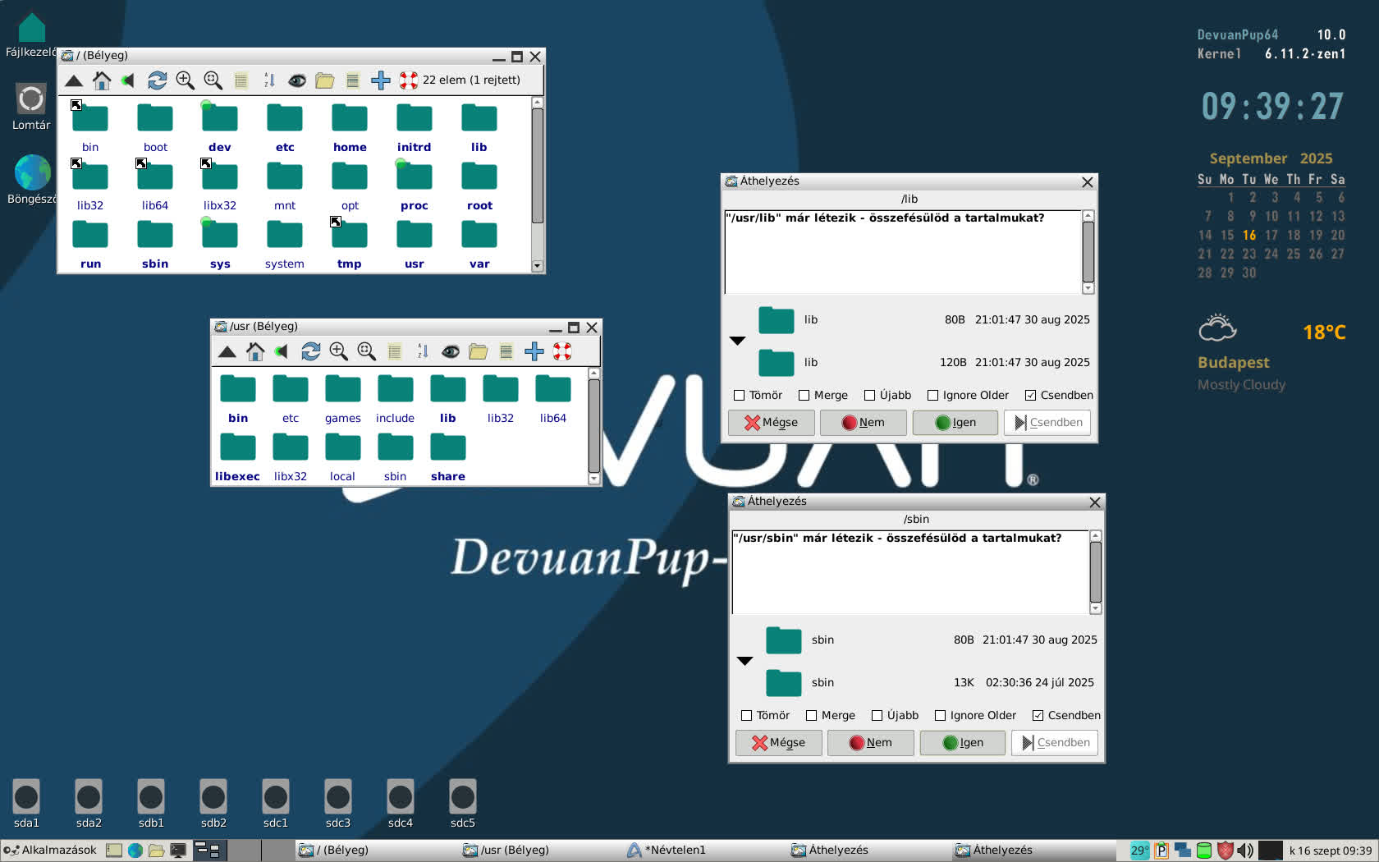The height and width of the screenshot is (862, 1379).
Task: Enable Újabb checkbox in /lib dialog
Action: point(869,395)
